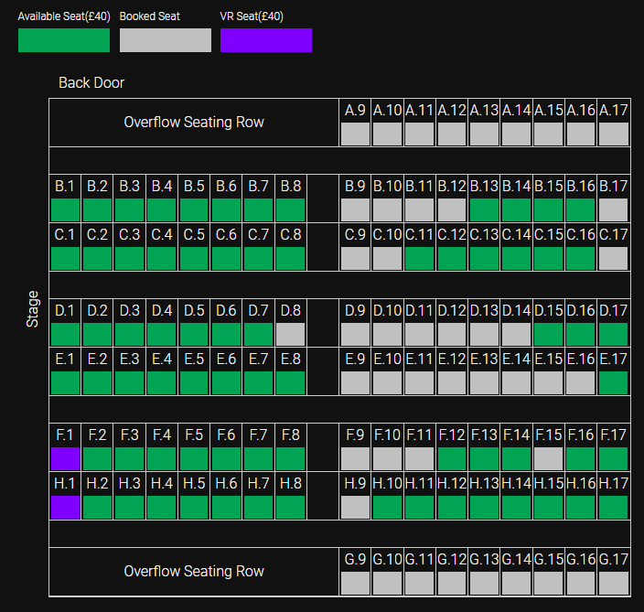Viewport: 644px width, 612px height.
Task: Choose green seat F.12
Action: pos(452,457)
